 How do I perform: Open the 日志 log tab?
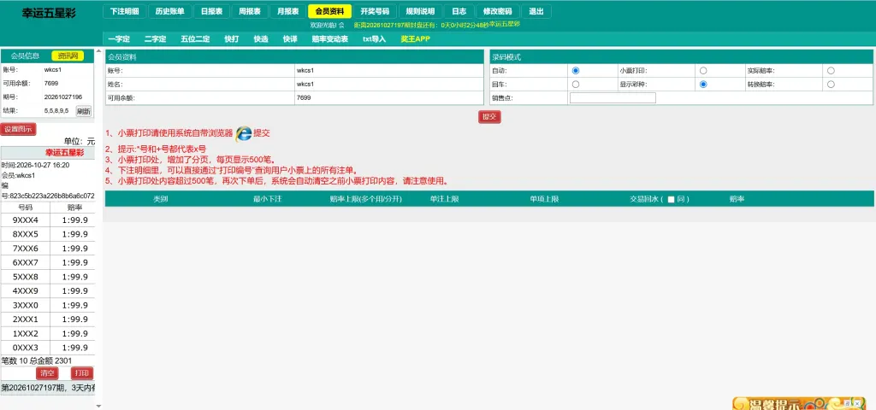[459, 11]
